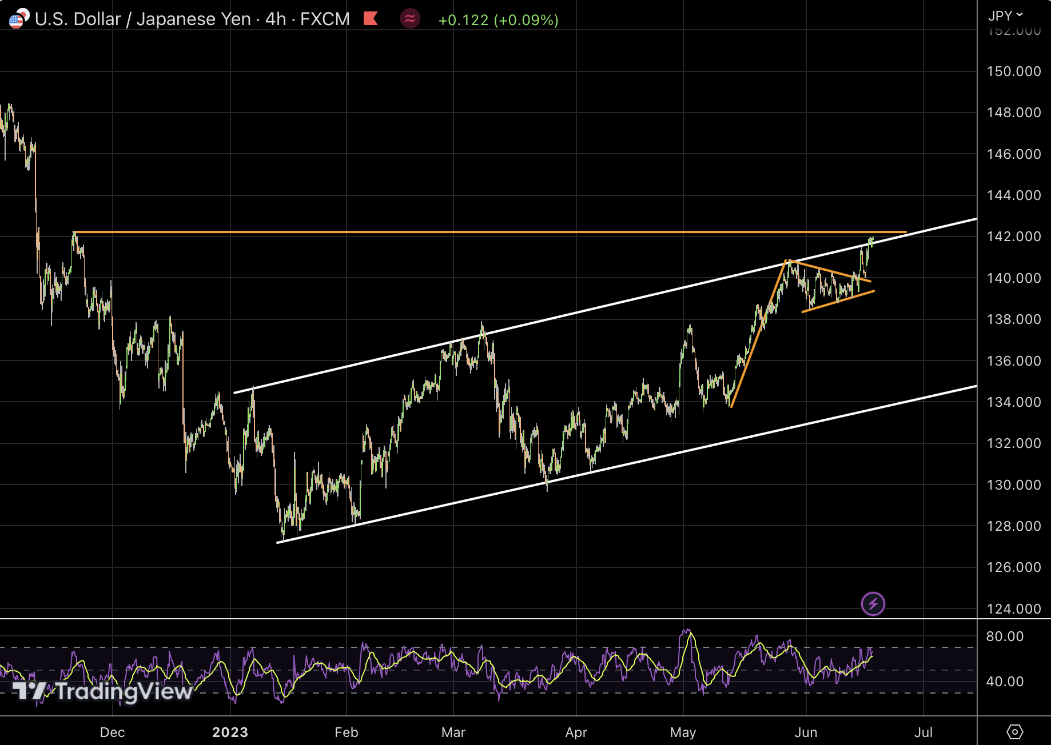Click the 126.000 price axis label

[x=1014, y=567]
